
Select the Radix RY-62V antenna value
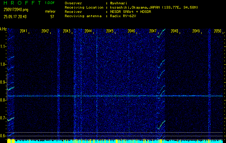123,16
